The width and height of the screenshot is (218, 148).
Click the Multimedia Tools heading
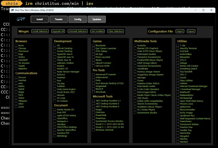(x=145, y=41)
